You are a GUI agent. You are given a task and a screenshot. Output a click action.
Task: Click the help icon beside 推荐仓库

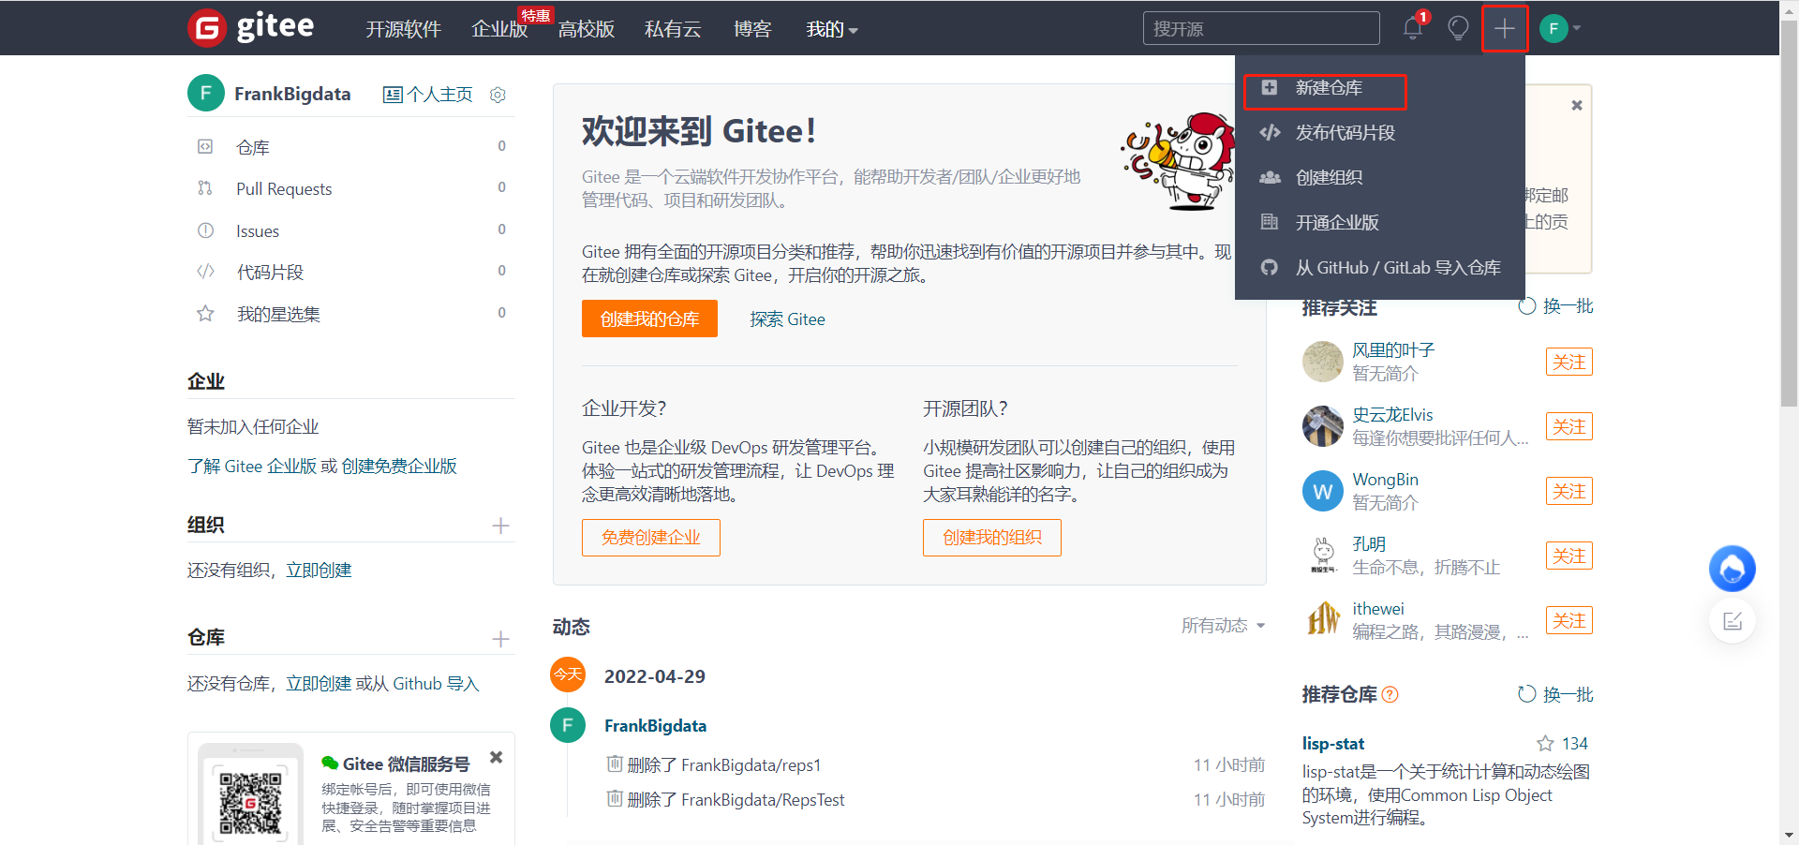(x=1390, y=695)
